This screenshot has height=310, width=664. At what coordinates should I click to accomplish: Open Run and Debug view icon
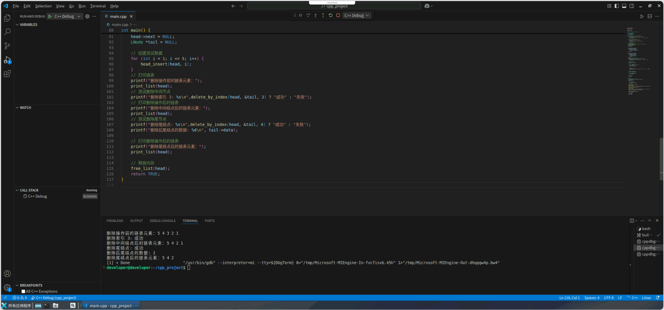tap(7, 60)
